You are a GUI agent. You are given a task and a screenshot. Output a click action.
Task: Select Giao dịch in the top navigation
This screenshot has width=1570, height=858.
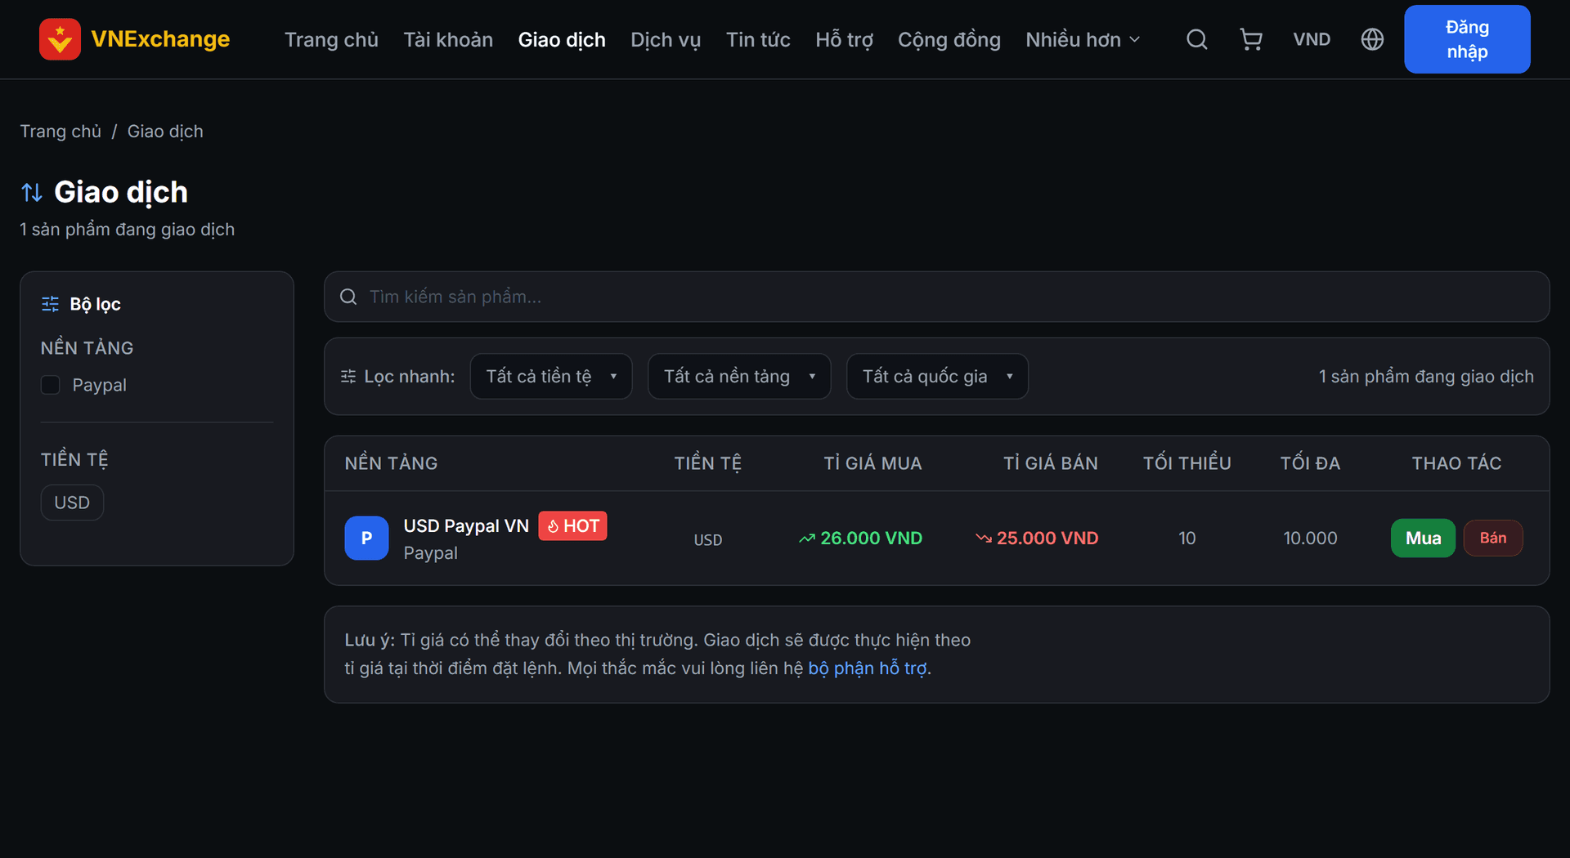[562, 39]
